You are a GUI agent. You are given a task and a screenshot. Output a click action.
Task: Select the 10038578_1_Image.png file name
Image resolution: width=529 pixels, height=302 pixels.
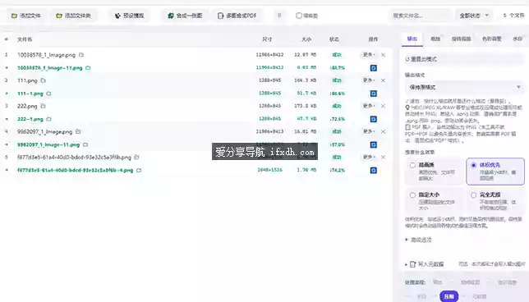click(x=47, y=55)
